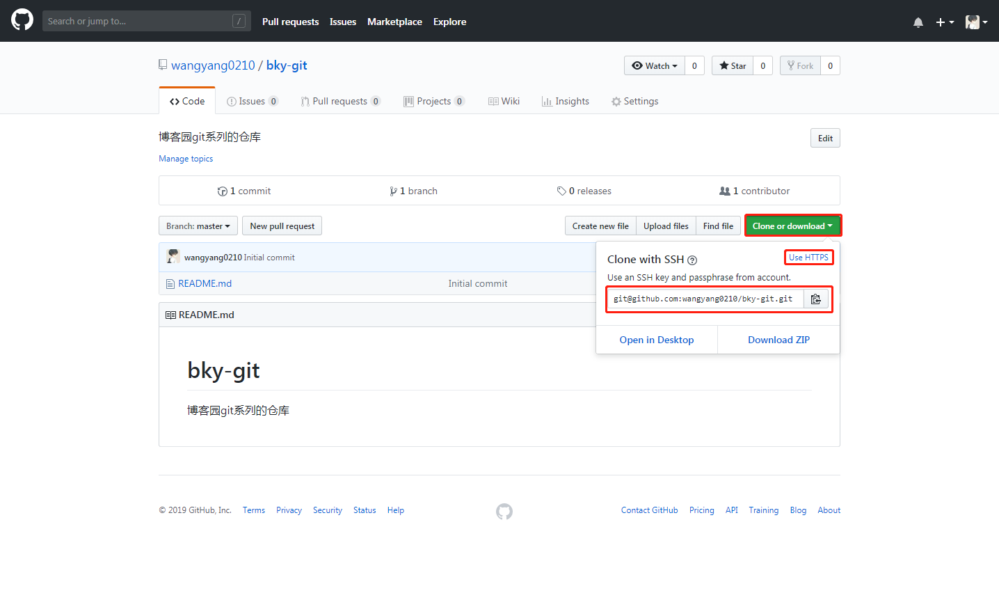
Task: Open the notifications bell
Action: [x=918, y=22]
